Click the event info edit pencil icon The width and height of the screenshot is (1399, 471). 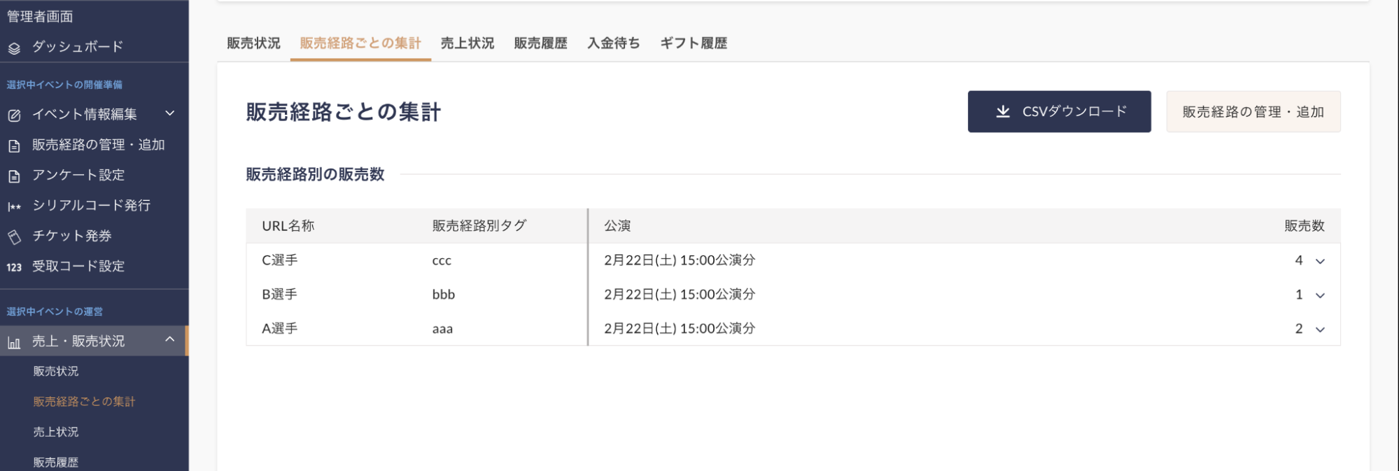pos(14,115)
